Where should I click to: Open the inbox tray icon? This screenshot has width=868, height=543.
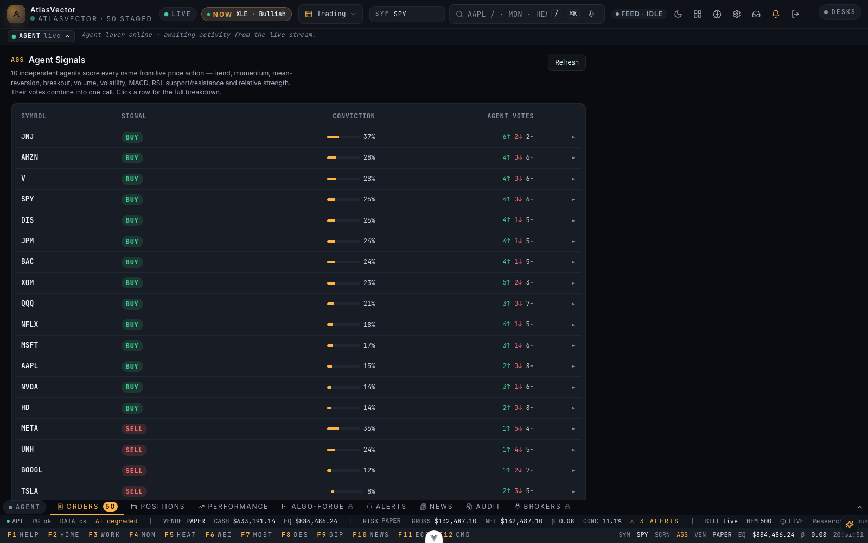coord(756,14)
